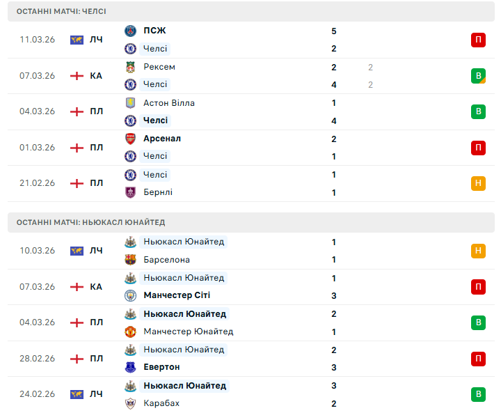Click orange Н badge for Барселона match
This screenshot has width=501, height=413.
[478, 251]
